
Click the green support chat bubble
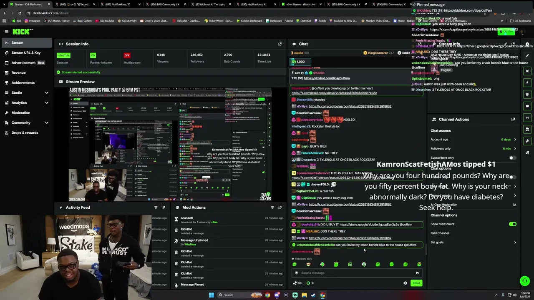click(x=525, y=281)
